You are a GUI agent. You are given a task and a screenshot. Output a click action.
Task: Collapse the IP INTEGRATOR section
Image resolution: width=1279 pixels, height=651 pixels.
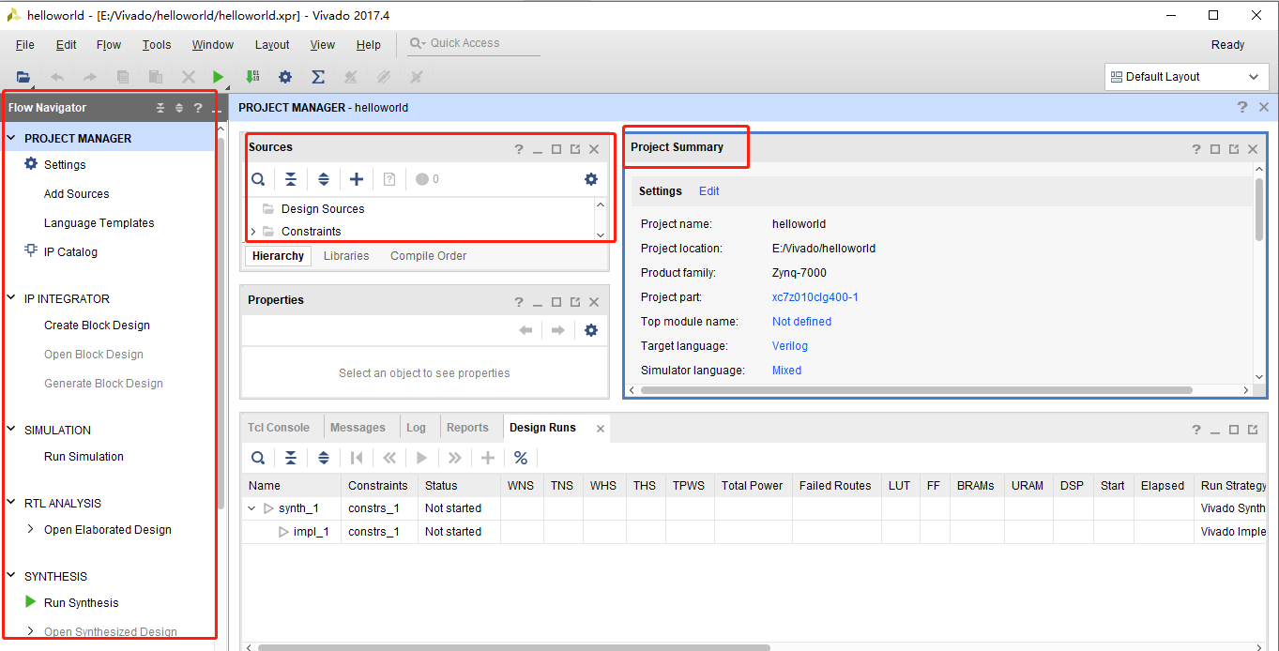pyautogui.click(x=11, y=298)
